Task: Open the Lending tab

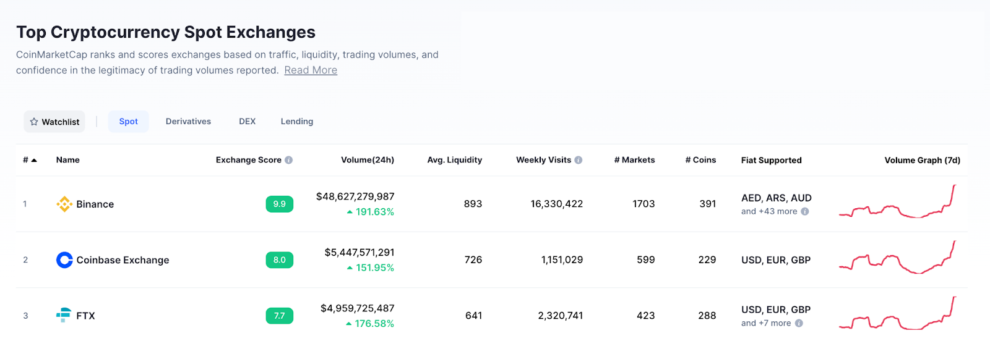Action: coord(297,122)
